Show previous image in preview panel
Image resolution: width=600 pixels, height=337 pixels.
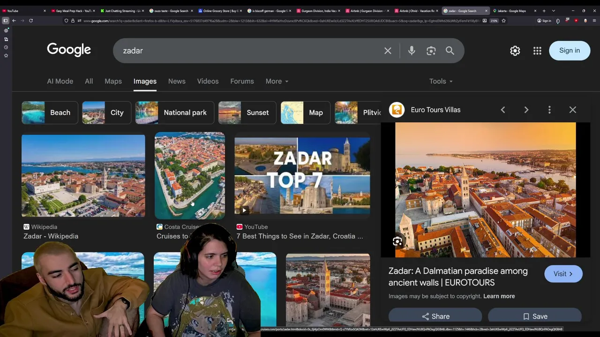(x=502, y=110)
